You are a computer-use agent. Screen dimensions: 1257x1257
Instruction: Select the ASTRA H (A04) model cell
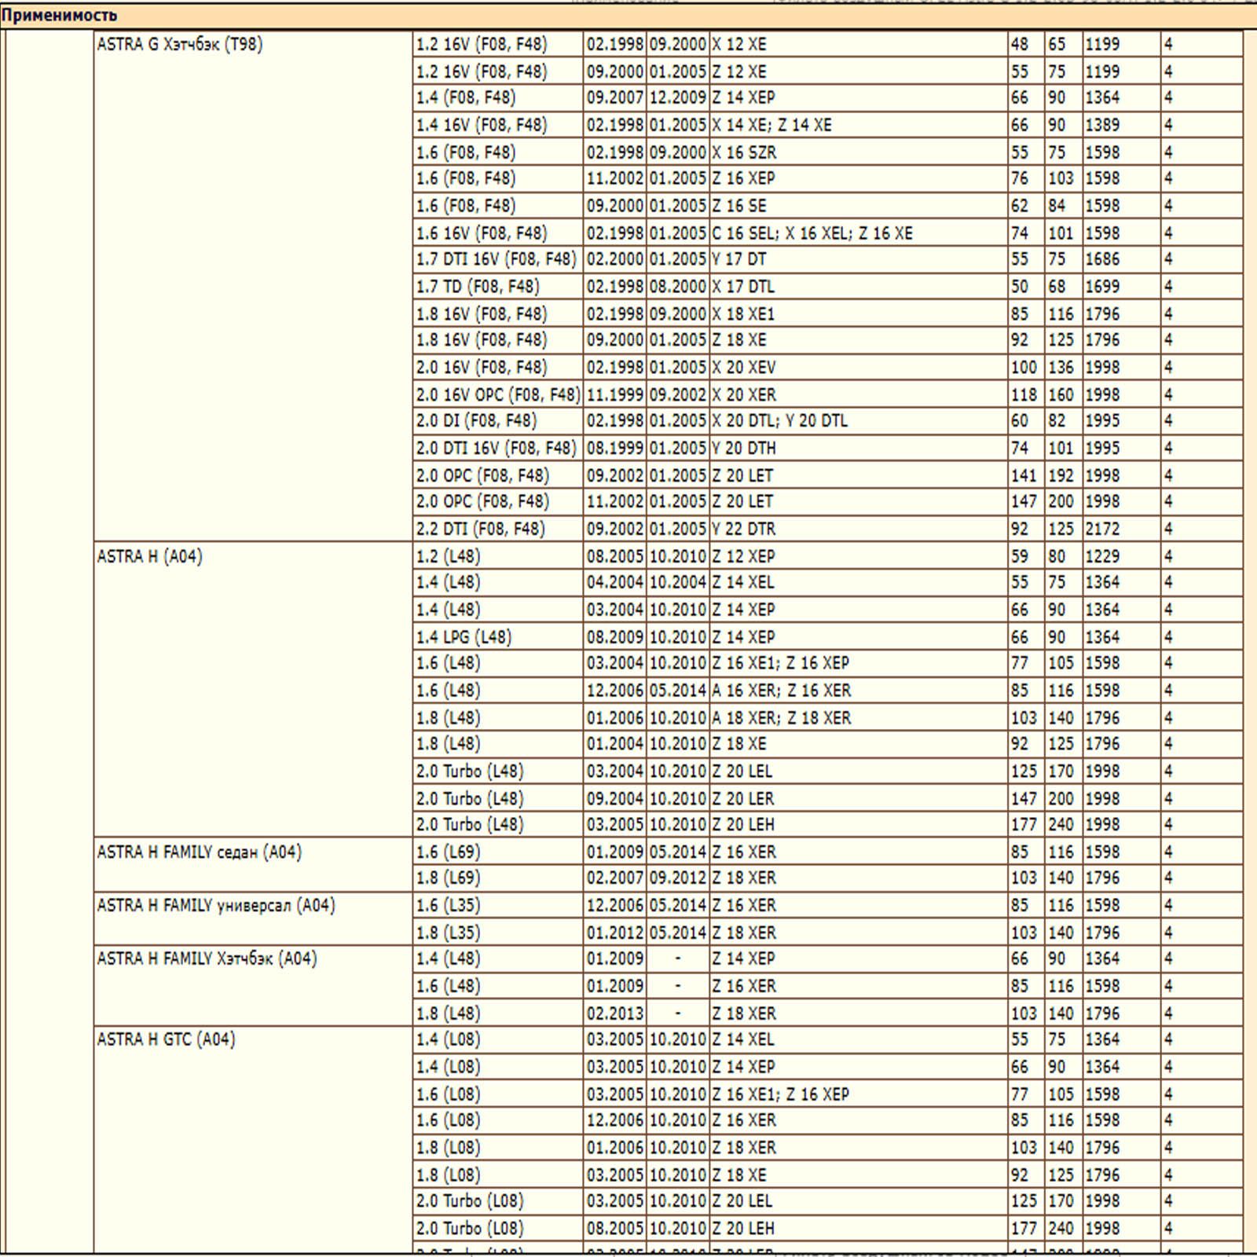150,557
